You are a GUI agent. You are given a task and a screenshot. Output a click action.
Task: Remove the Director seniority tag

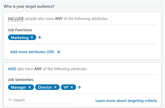point(55,87)
